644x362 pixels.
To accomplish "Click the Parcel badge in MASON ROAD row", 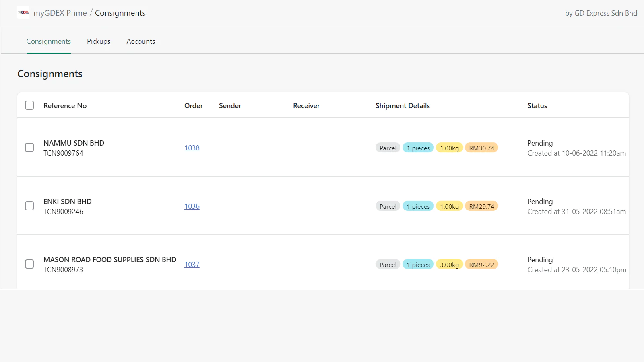I will coord(388,265).
